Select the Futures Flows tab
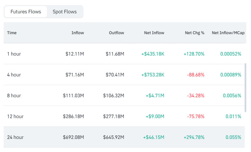Screen dimensions: 251x152 pyautogui.click(x=26, y=12)
